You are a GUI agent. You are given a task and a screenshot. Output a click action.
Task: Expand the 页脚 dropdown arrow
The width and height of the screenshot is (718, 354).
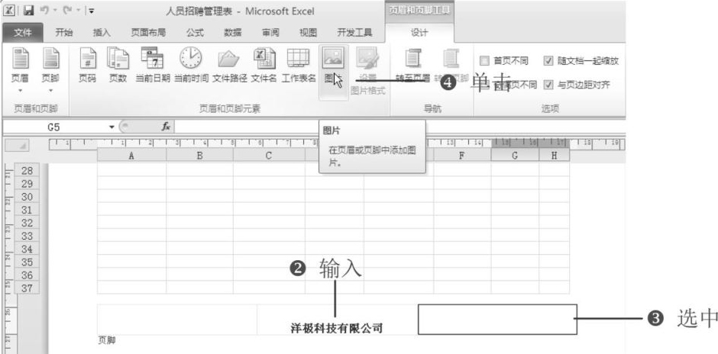51,91
